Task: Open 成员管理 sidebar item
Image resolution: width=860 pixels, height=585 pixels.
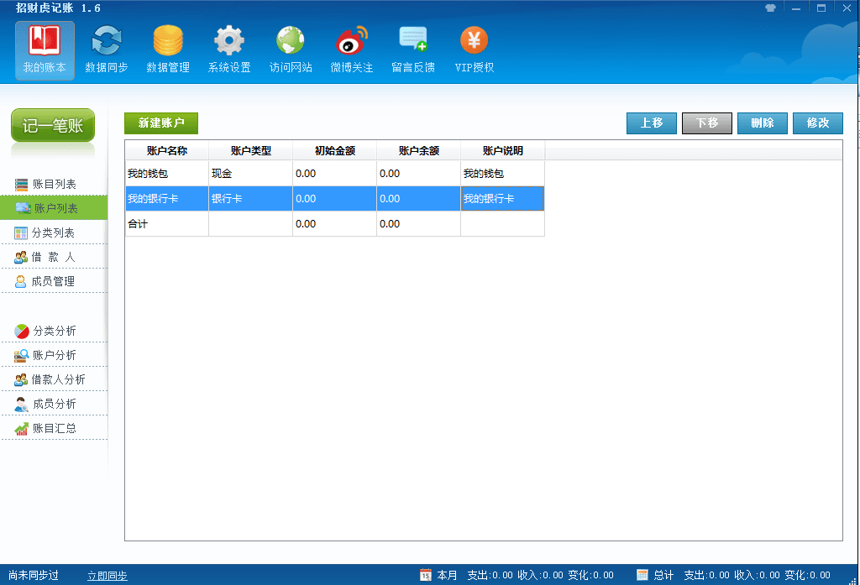Action: [x=54, y=281]
